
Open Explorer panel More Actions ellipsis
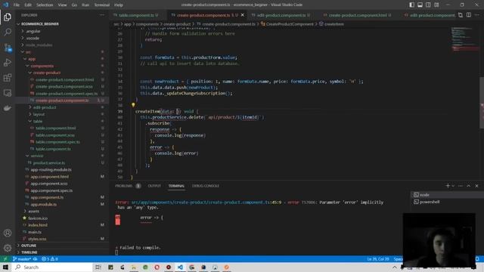pyautogui.click(x=101, y=15)
